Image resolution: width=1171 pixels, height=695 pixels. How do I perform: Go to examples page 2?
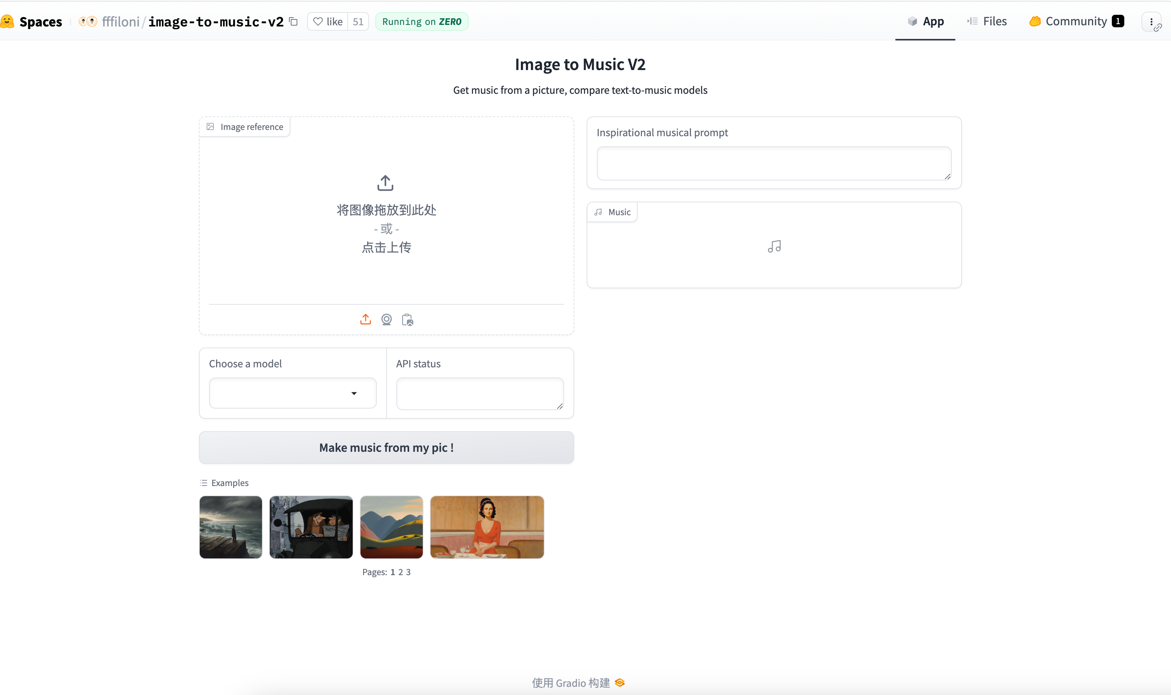401,572
